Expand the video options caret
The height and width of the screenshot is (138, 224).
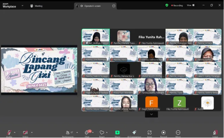tap(32, 132)
